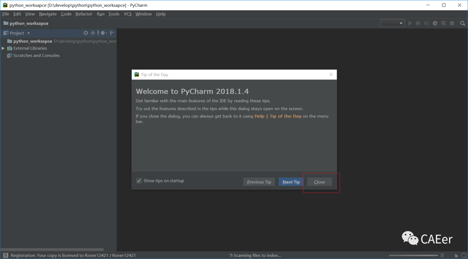Viewport: 468px width, 259px height.
Task: Click the Run button in the toolbar
Action: point(410,23)
